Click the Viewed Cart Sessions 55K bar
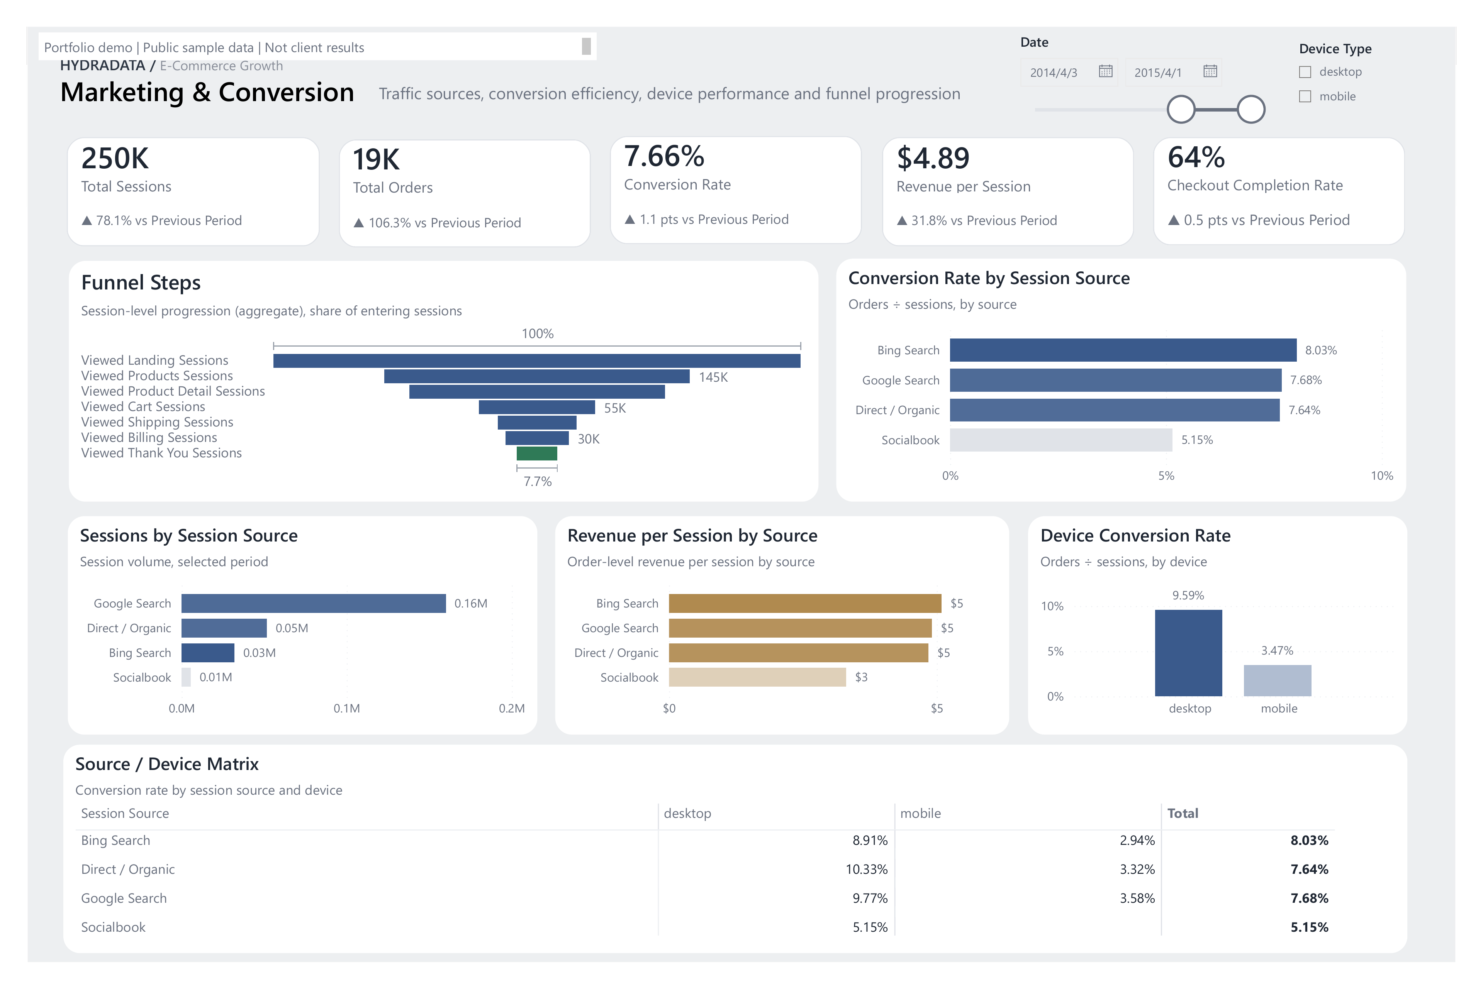 (537, 407)
